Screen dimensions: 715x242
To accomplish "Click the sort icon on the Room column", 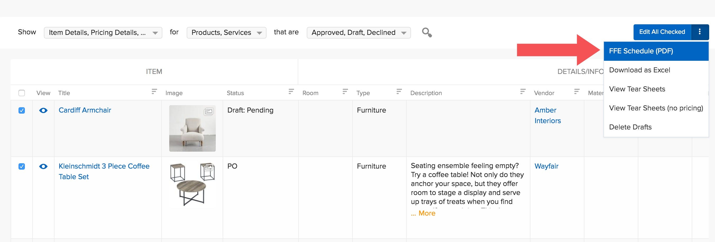I will click(x=345, y=91).
